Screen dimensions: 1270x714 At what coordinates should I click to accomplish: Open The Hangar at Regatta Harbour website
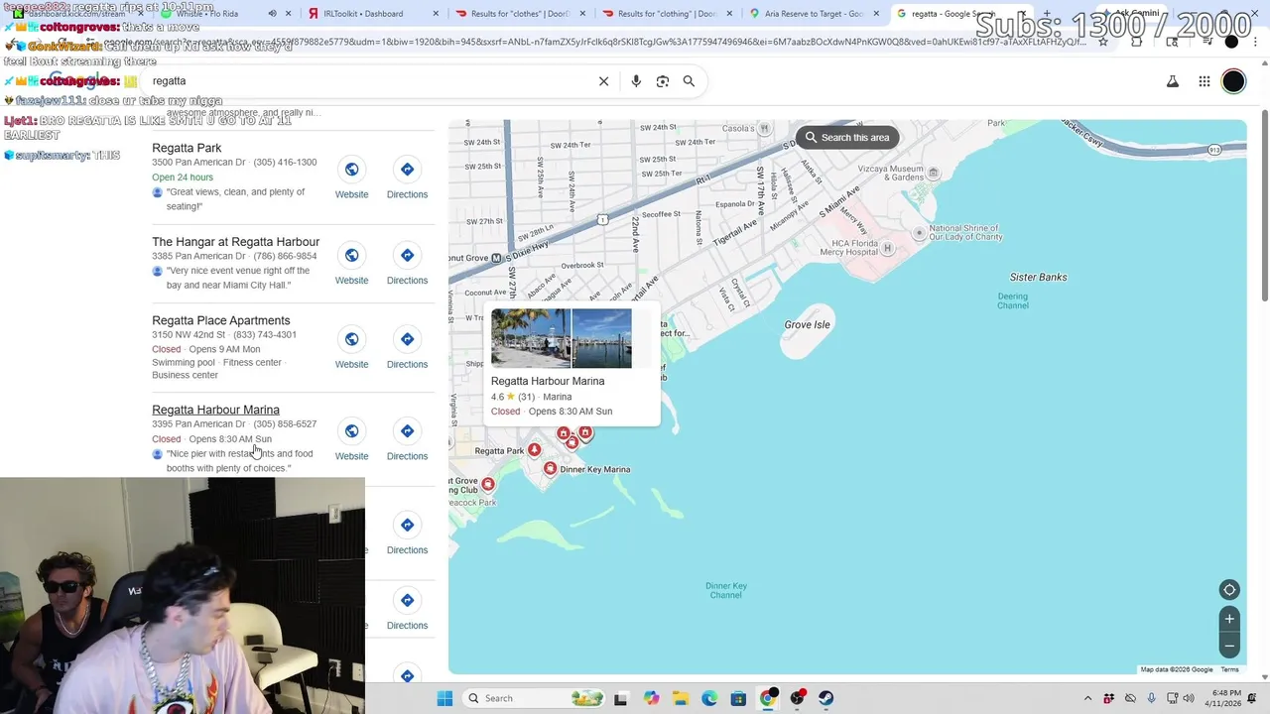click(351, 256)
